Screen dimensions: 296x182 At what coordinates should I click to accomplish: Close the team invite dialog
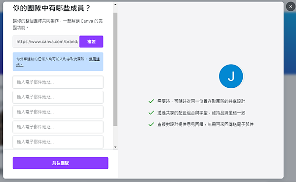pyautogui.click(x=291, y=7)
